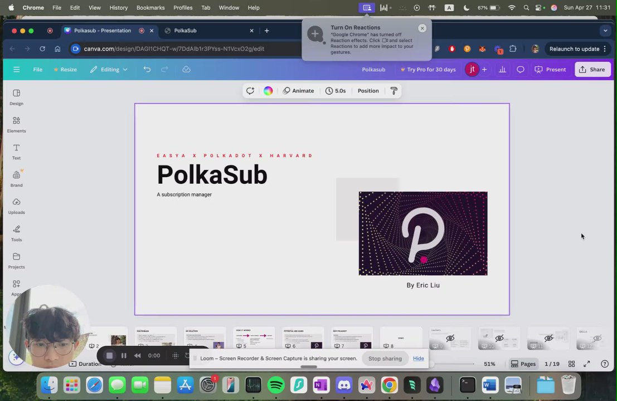This screenshot has width=617, height=401.
Task: Select the Polkasub design title
Action: pyautogui.click(x=373, y=70)
